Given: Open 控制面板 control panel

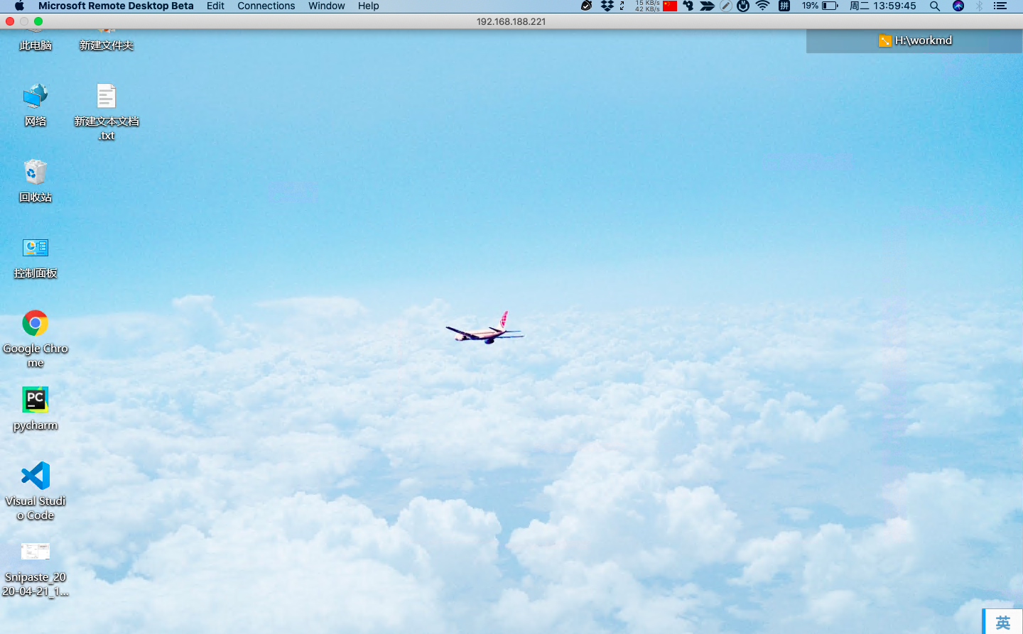Looking at the screenshot, I should pos(36,248).
